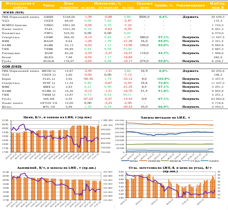228x210 pixels.
Task: Click the 'Целевая цена' header
Action: pos(144,5)
